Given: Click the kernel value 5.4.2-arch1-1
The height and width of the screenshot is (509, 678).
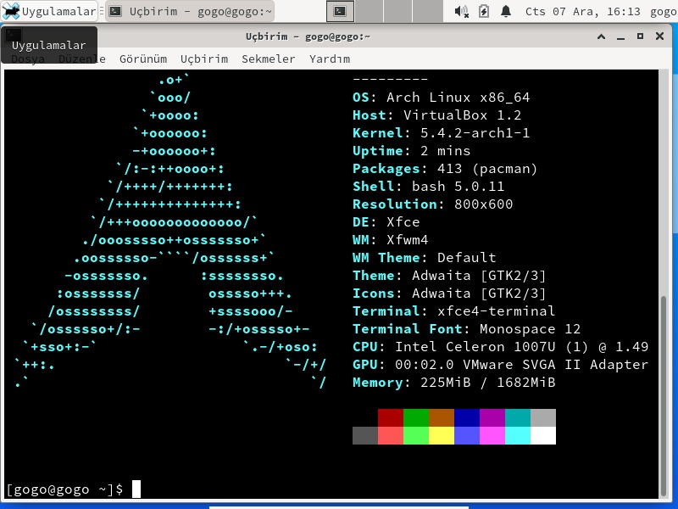Looking at the screenshot, I should [x=475, y=133].
